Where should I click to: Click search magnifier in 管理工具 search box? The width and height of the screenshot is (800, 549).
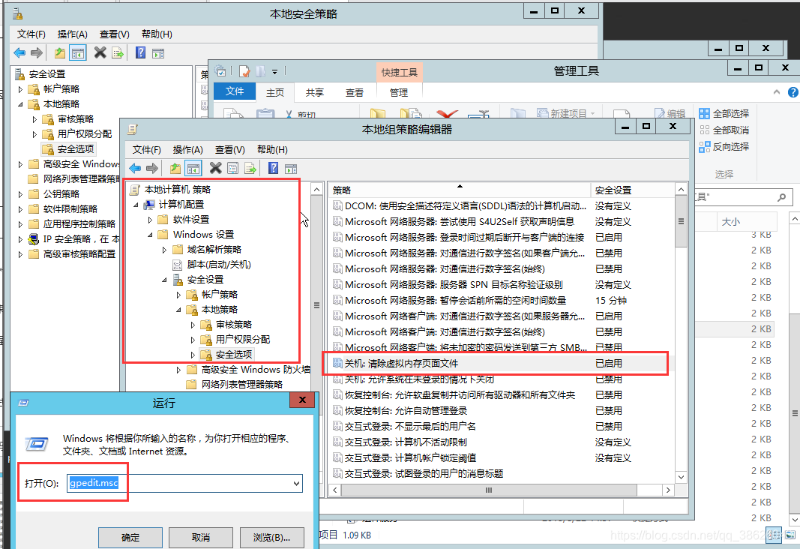point(781,197)
